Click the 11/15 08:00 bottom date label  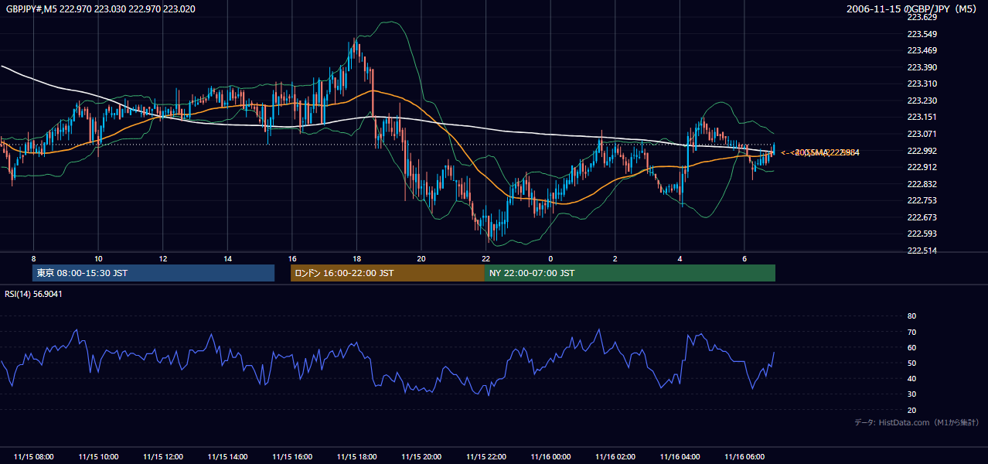point(33,457)
